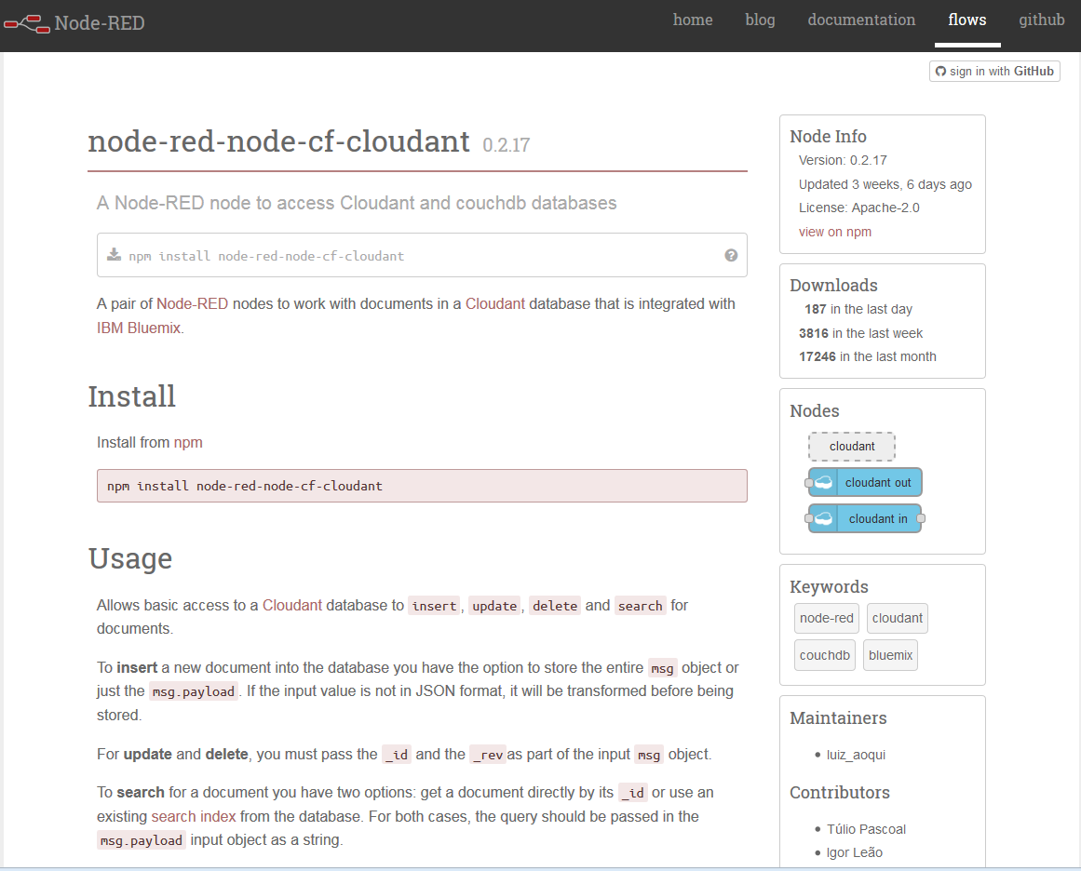Image resolution: width=1081 pixels, height=871 pixels.
Task: Click the help question mark icon
Action: pyautogui.click(x=731, y=255)
